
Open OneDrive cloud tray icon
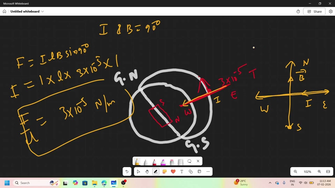click(277, 183)
